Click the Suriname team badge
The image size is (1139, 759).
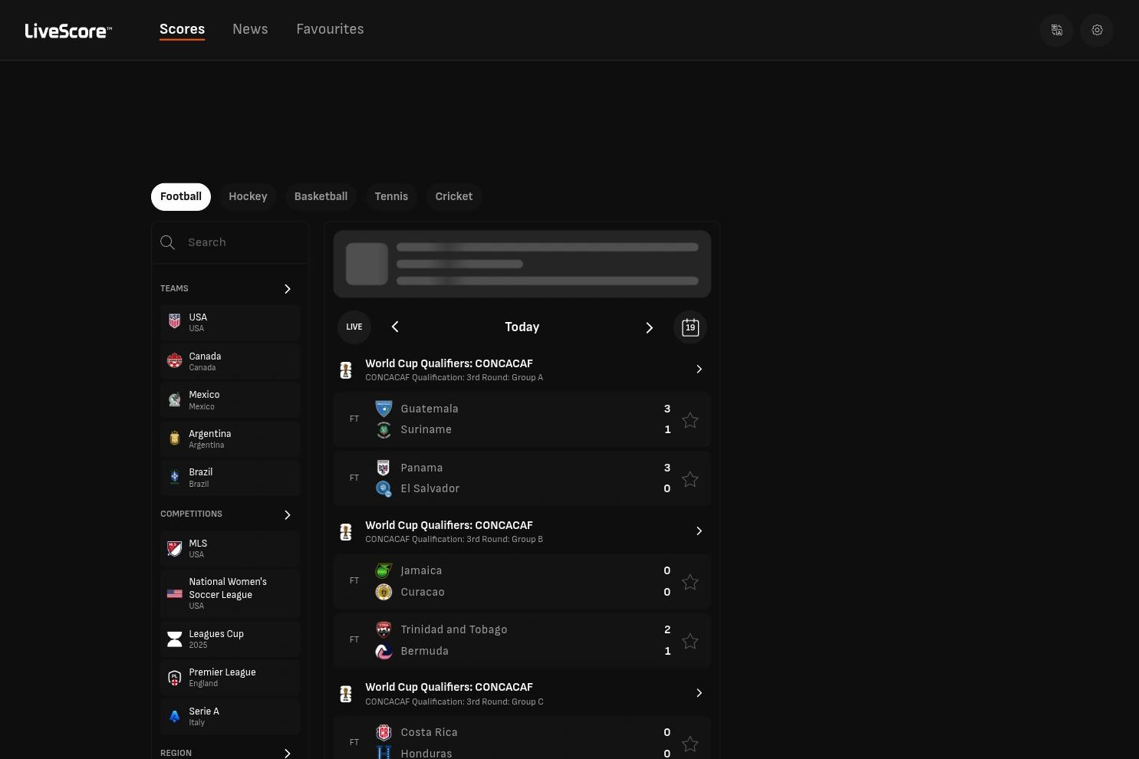384,430
